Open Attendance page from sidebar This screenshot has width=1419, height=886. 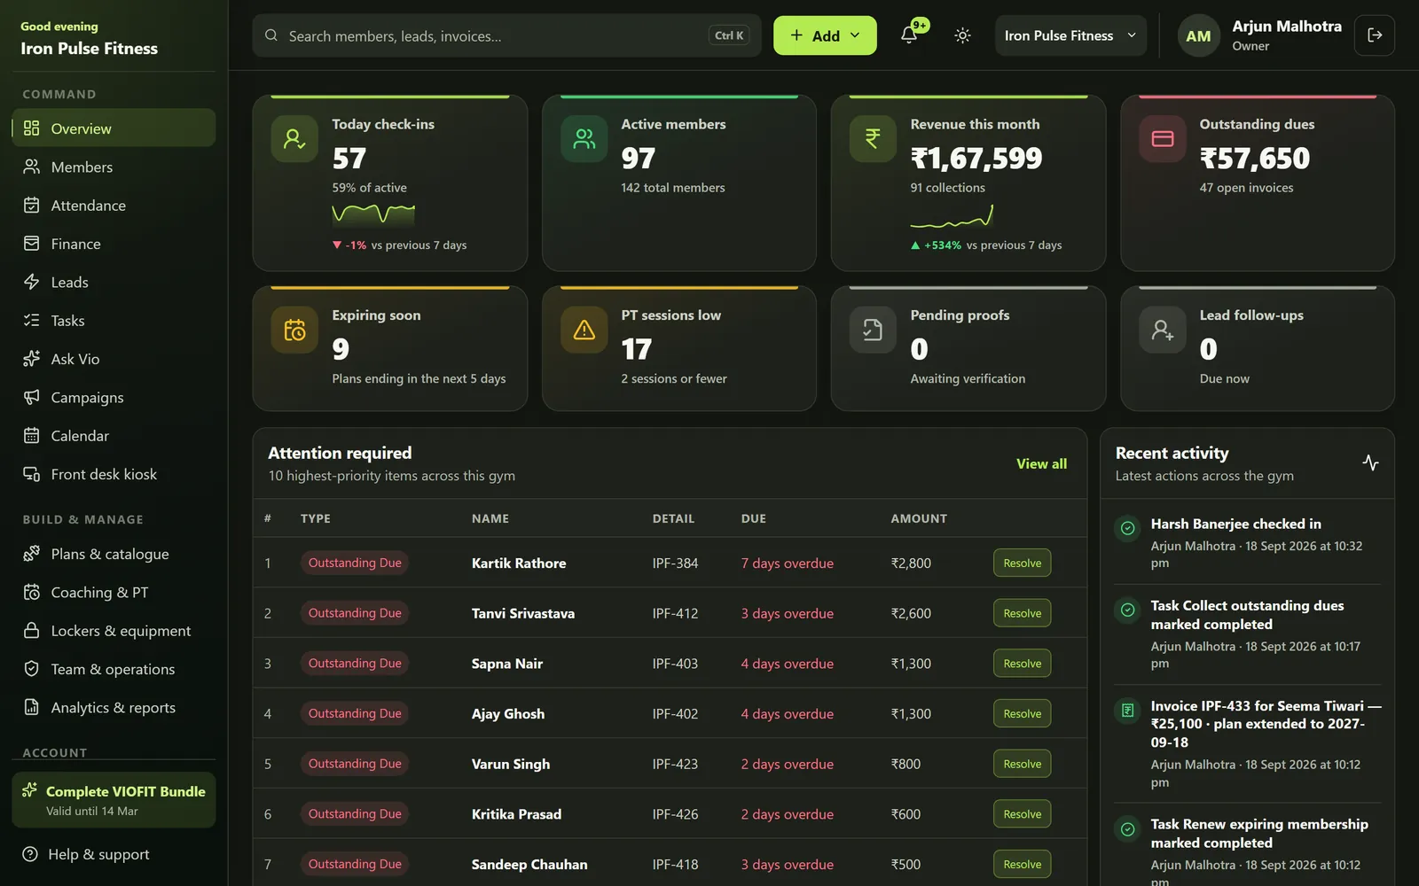coord(114,206)
